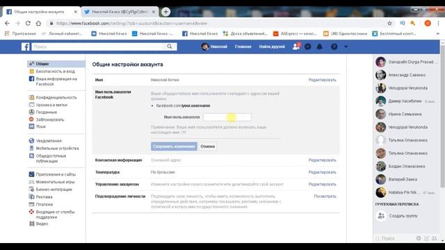Open chat sidebar settings gear

click(419, 238)
